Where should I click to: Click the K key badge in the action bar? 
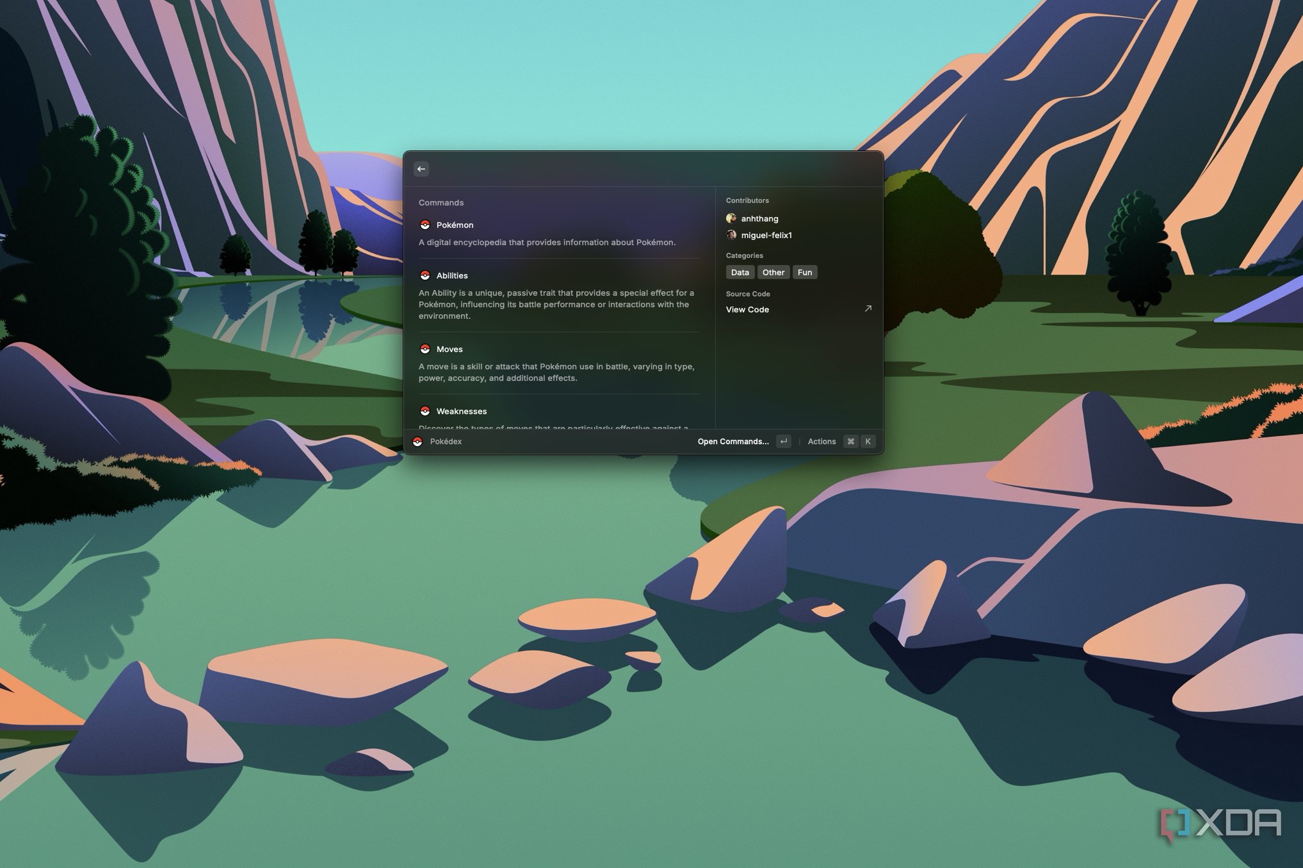pyautogui.click(x=868, y=442)
